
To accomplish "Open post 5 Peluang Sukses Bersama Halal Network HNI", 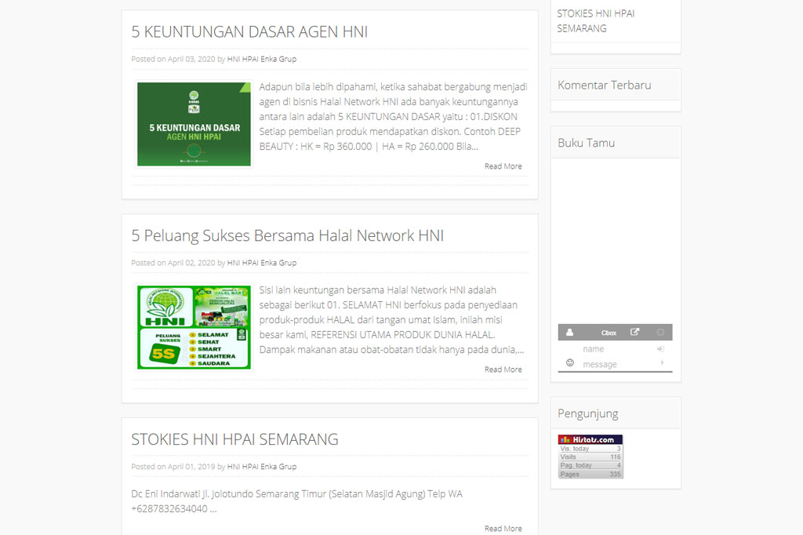I will pyautogui.click(x=287, y=235).
